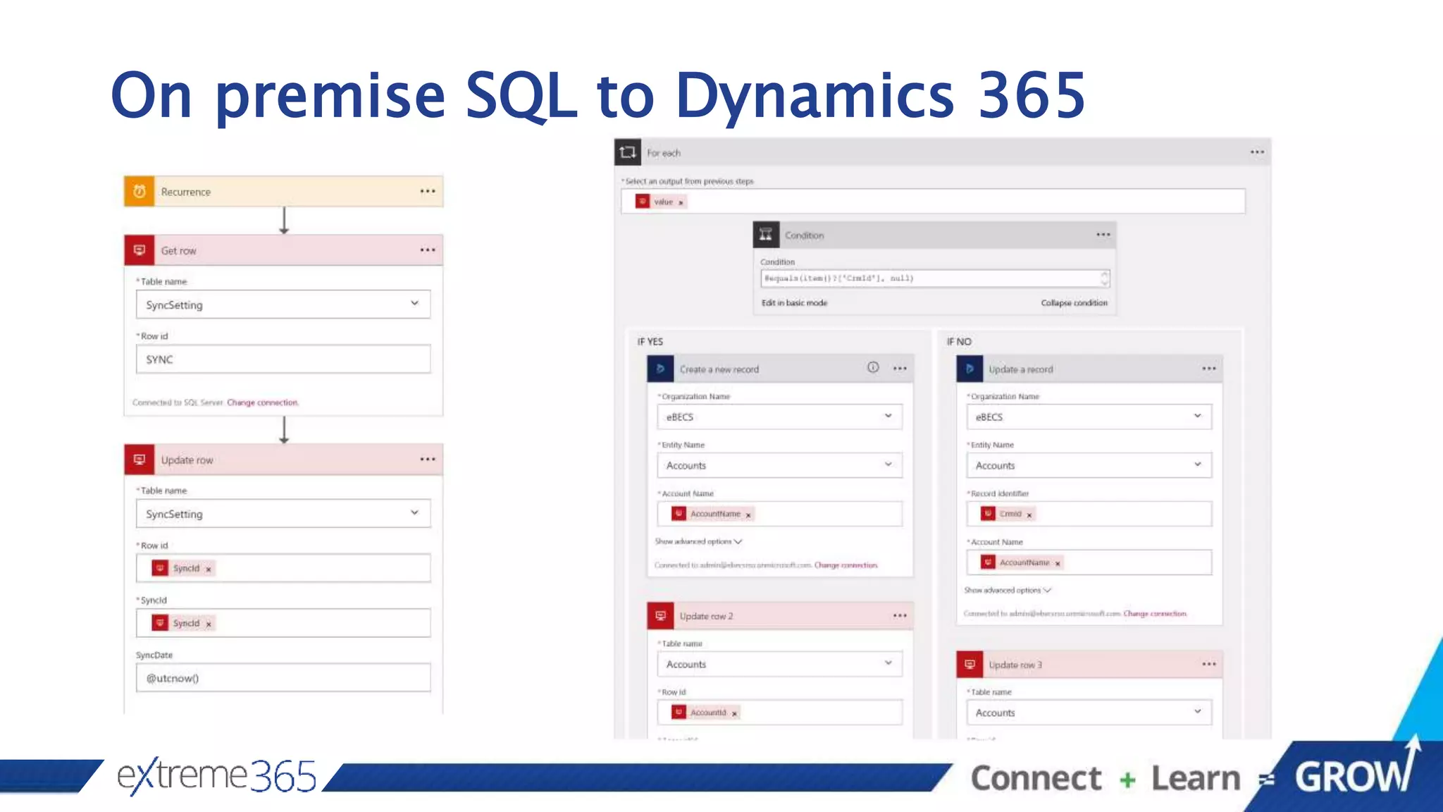
Task: Remove the value token in For each
Action: pyautogui.click(x=681, y=202)
